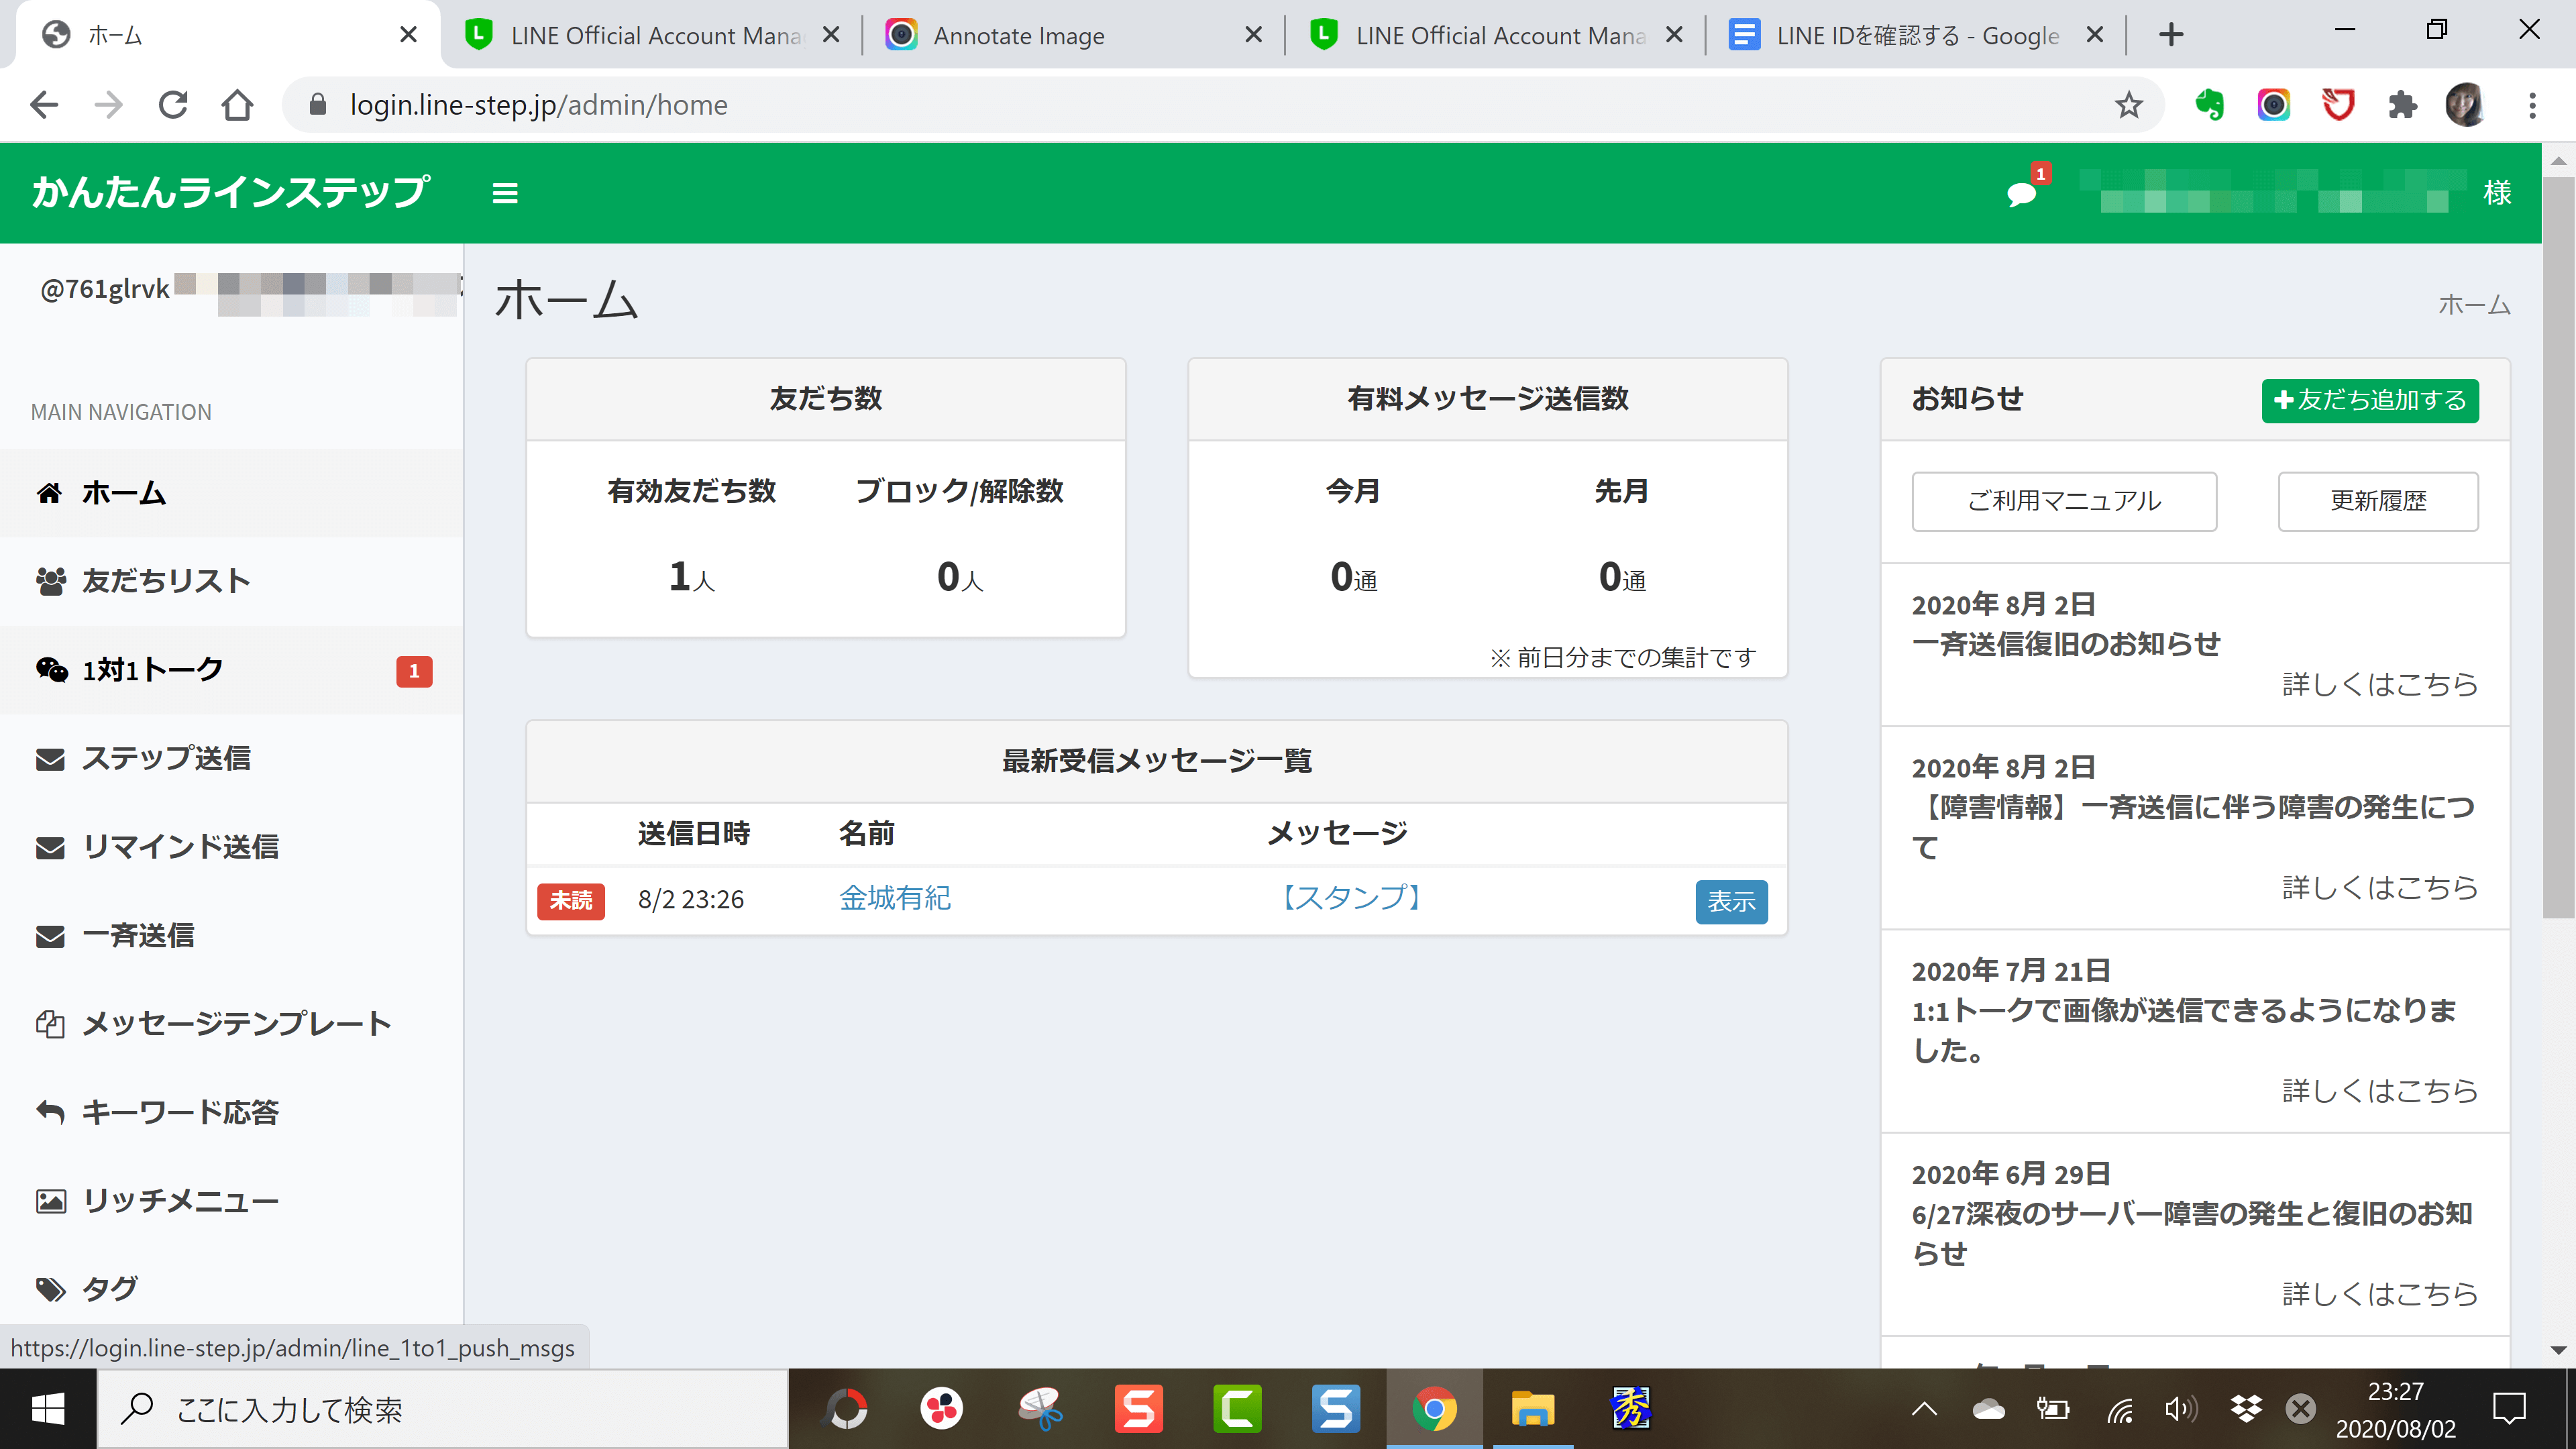The height and width of the screenshot is (1449, 2576).
Task: Click the Chrome reload button
Action: [x=173, y=105]
